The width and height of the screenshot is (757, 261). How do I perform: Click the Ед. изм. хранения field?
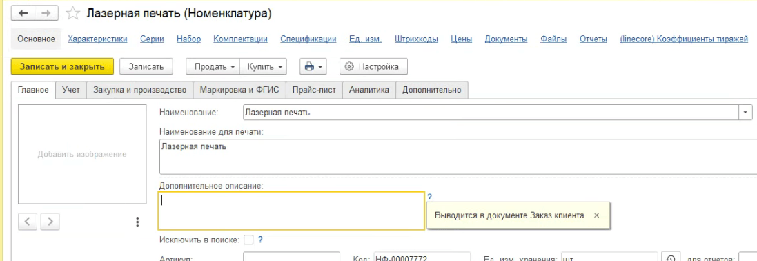[609, 257]
